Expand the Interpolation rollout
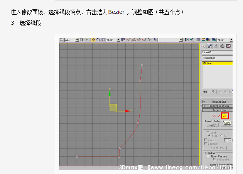The width and height of the screenshot is (243, 174). click(x=217, y=106)
